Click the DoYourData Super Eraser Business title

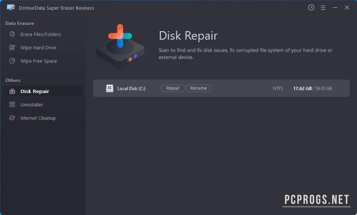point(56,8)
